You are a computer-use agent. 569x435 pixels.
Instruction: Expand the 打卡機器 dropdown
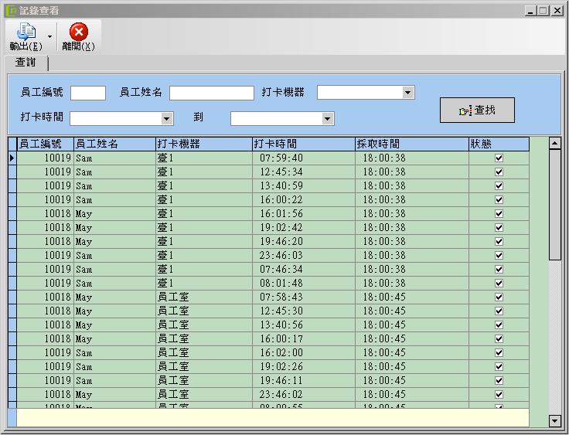pyautogui.click(x=407, y=93)
